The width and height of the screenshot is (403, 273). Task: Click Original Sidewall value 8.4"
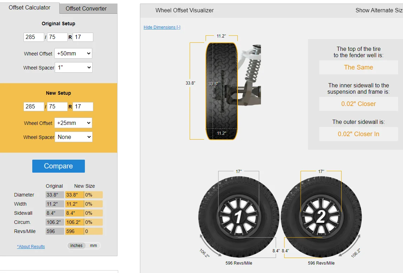[55, 213]
